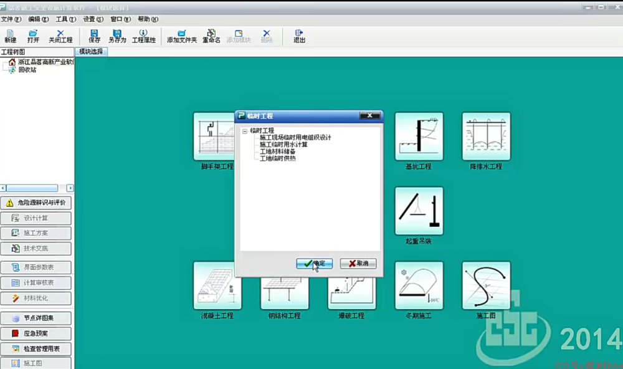Switch to the 模块选择 tab
This screenshot has width=623, height=369.
(91, 51)
